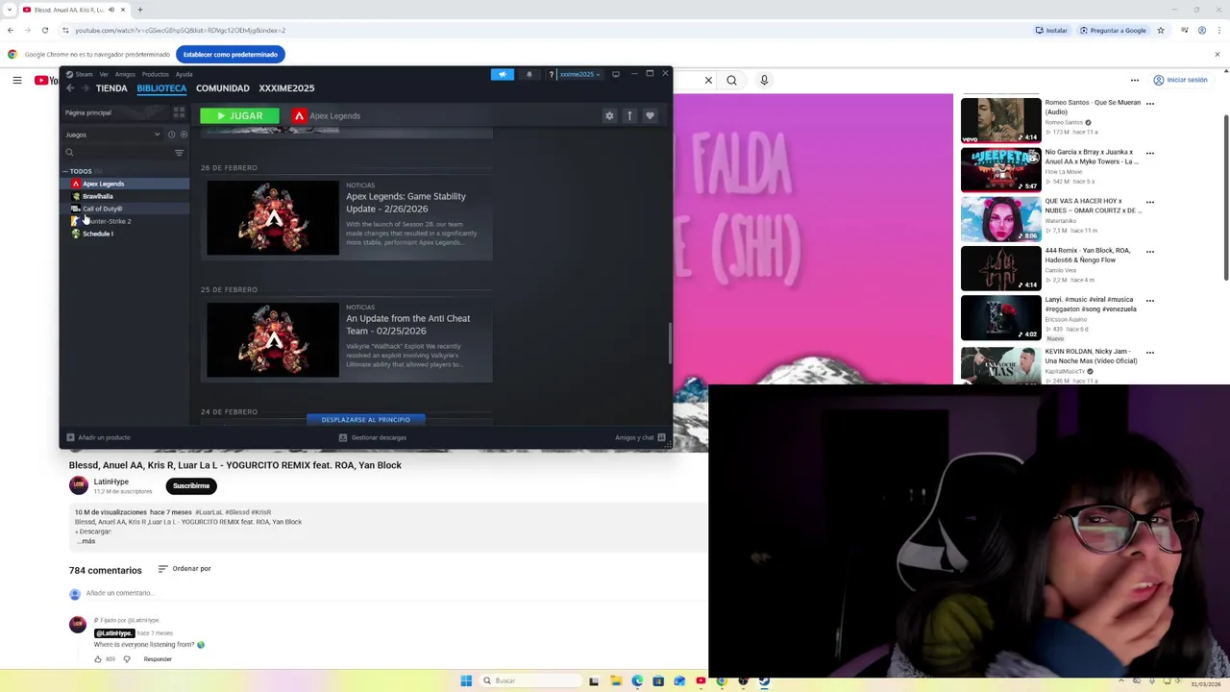
Task: Open Game Stability Update news thumbnail
Action: 273,218
